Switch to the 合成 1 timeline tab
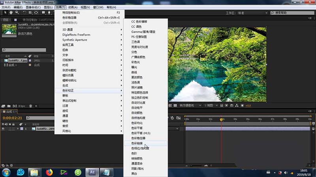The image size is (316, 177). 9,112
